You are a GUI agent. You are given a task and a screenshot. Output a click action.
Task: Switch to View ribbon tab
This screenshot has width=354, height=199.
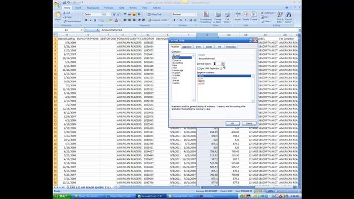pyautogui.click(x=144, y=8)
